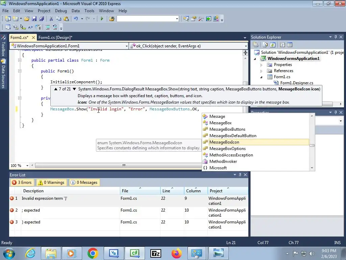346x260 pixels.
Task: Collapse the Form1() constructor outlining box
Action: 20,71
